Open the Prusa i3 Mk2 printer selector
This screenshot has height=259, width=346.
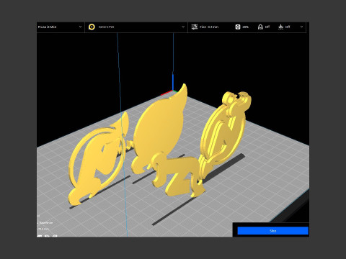coord(61,27)
